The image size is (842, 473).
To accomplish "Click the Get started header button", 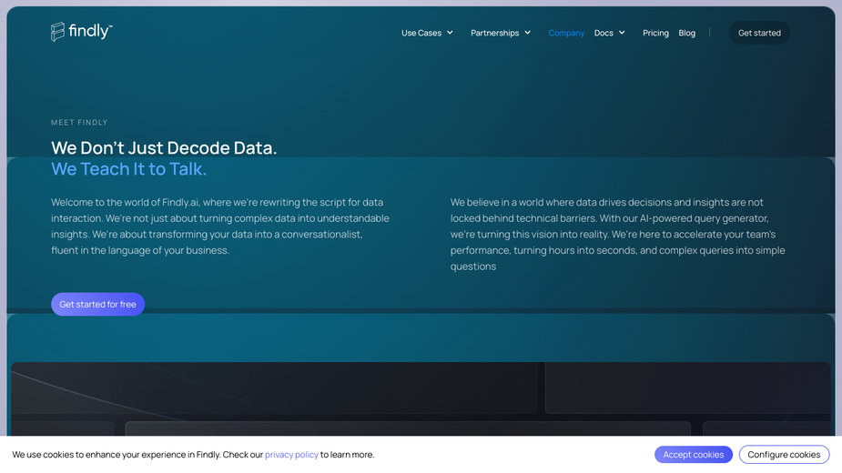I will tap(759, 33).
